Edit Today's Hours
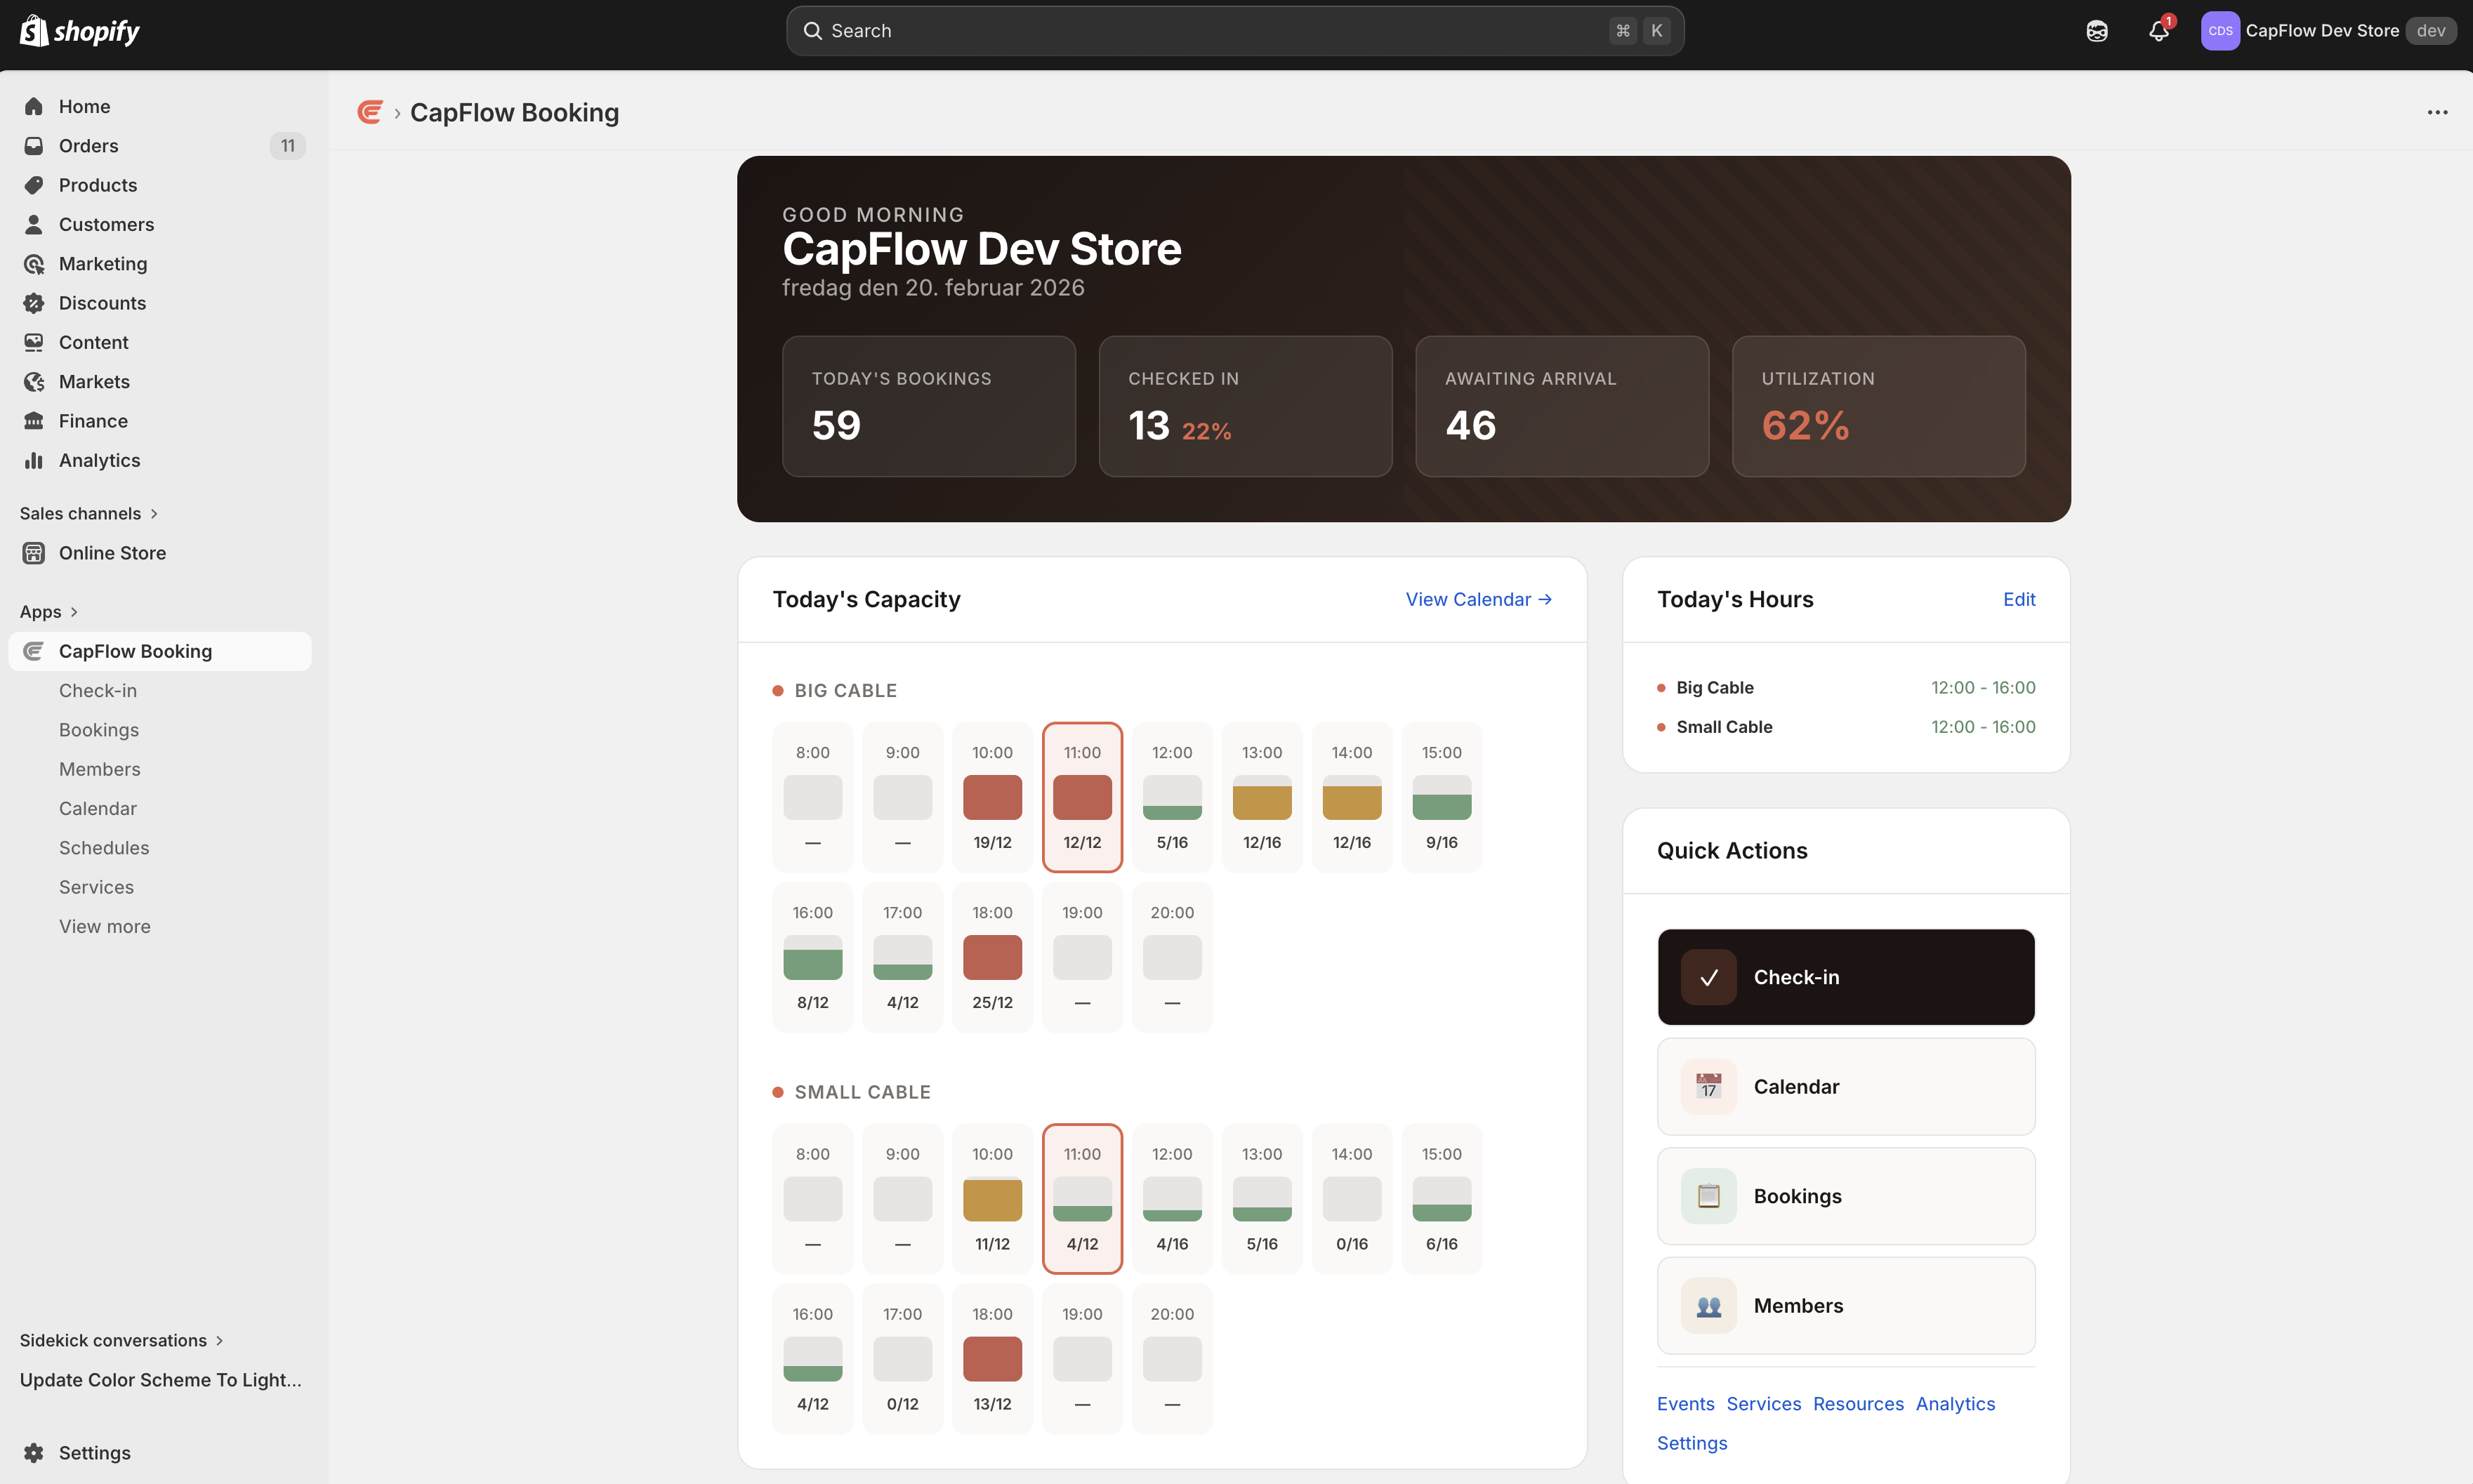2473x1484 pixels. 2018,599
